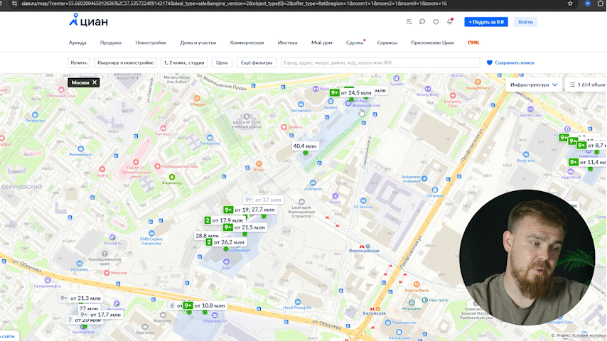Click the Преображенский храм map icon
Screen dimensions: 607x341
(104, 254)
